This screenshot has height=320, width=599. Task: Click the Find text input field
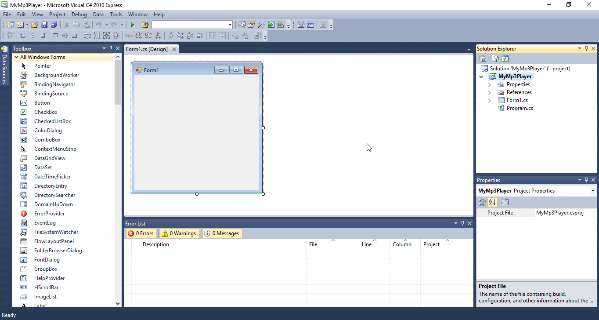click(190, 25)
